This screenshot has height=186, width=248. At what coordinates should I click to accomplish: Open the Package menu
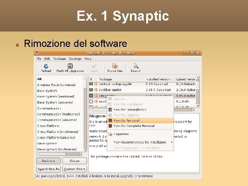pos(59,58)
